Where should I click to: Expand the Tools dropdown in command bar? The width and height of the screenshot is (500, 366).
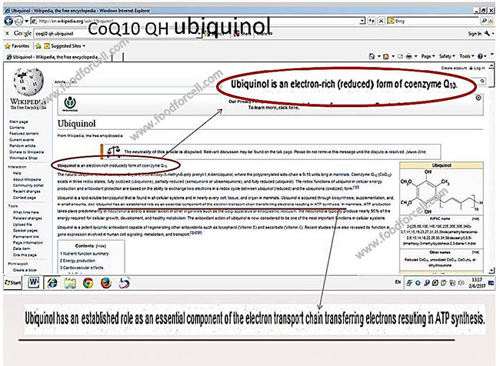469,56
